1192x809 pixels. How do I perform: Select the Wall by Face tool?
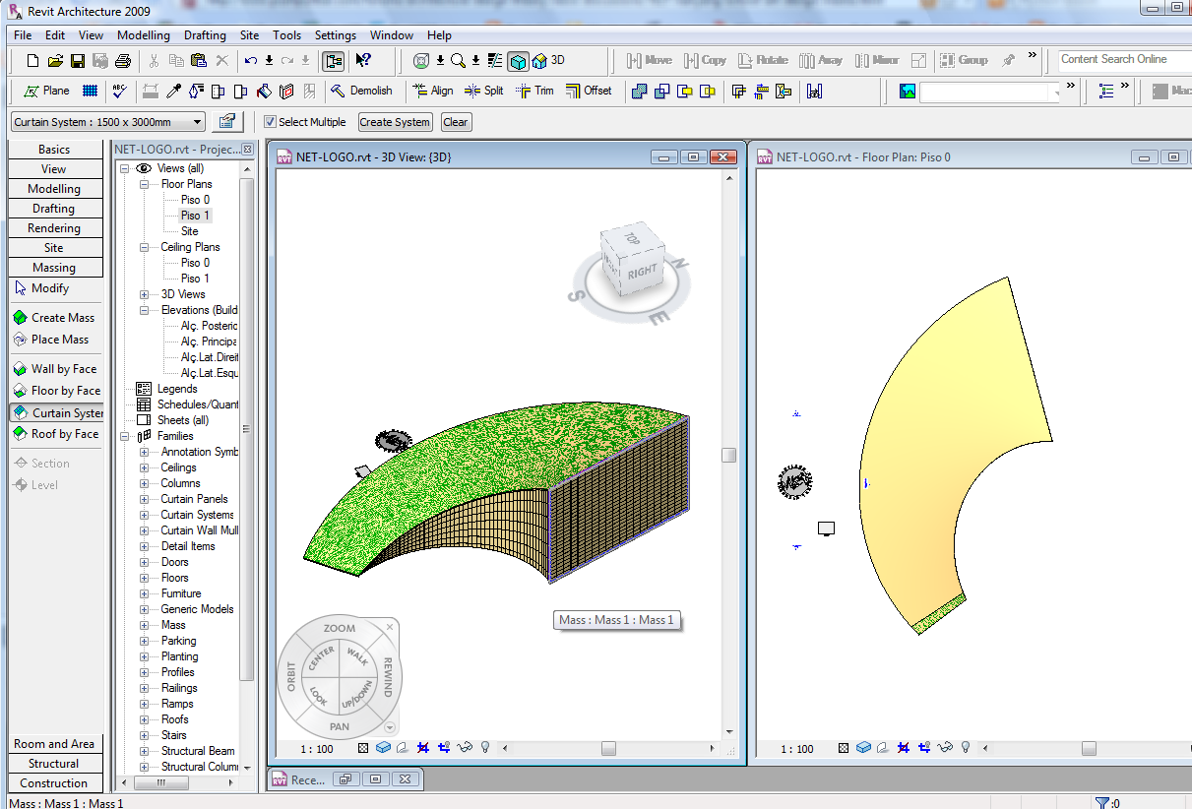click(55, 369)
